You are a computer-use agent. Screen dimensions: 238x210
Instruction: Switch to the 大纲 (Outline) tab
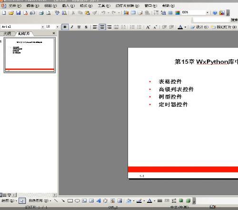[7, 33]
